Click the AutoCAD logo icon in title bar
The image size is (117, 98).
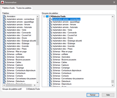(2, 2)
